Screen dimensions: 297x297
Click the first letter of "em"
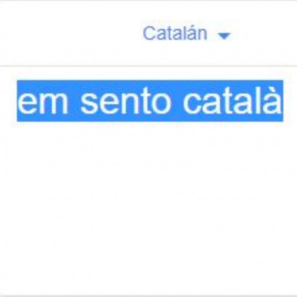coord(26,102)
